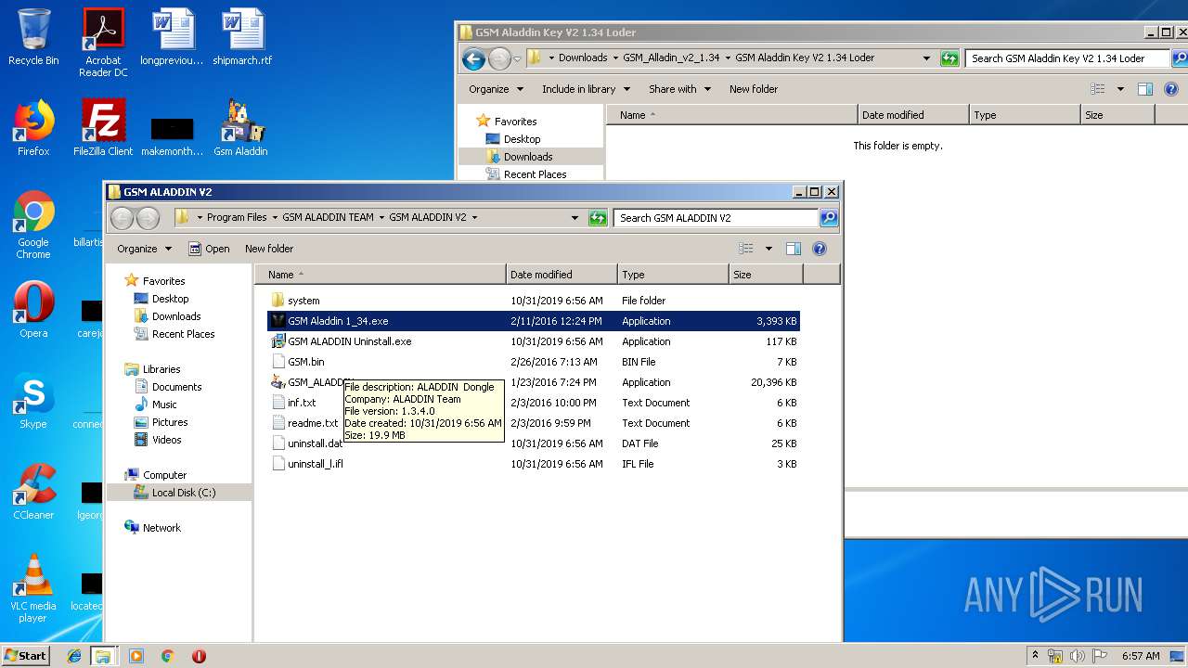Open the shipmarch.rtf document icon

242,38
